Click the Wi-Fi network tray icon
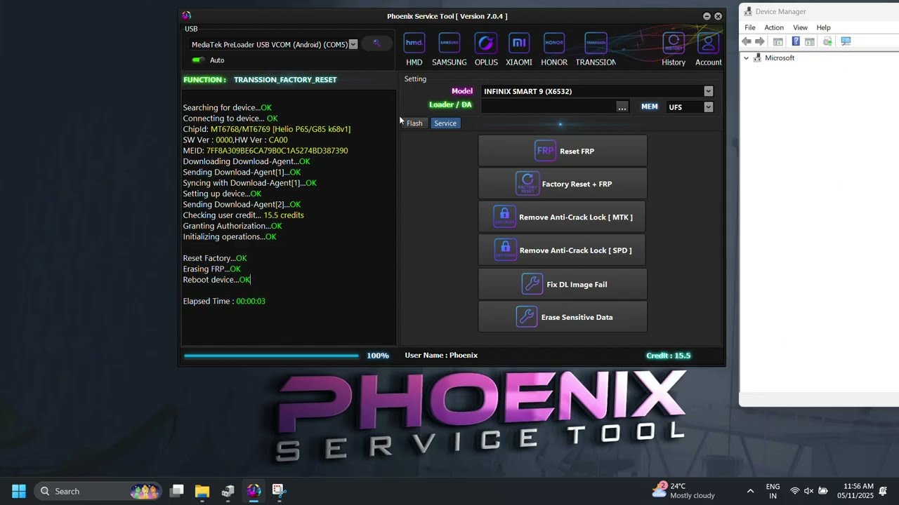Viewport: 899px width, 505px height. (x=794, y=491)
